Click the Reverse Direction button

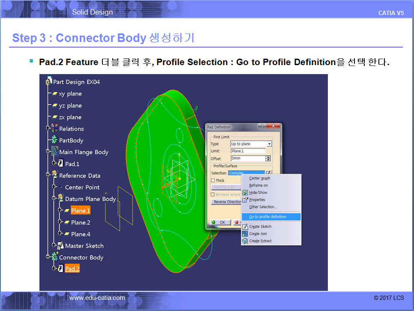(x=227, y=202)
